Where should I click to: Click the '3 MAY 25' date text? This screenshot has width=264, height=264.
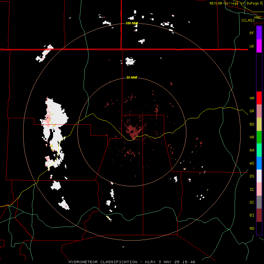tap(170, 262)
